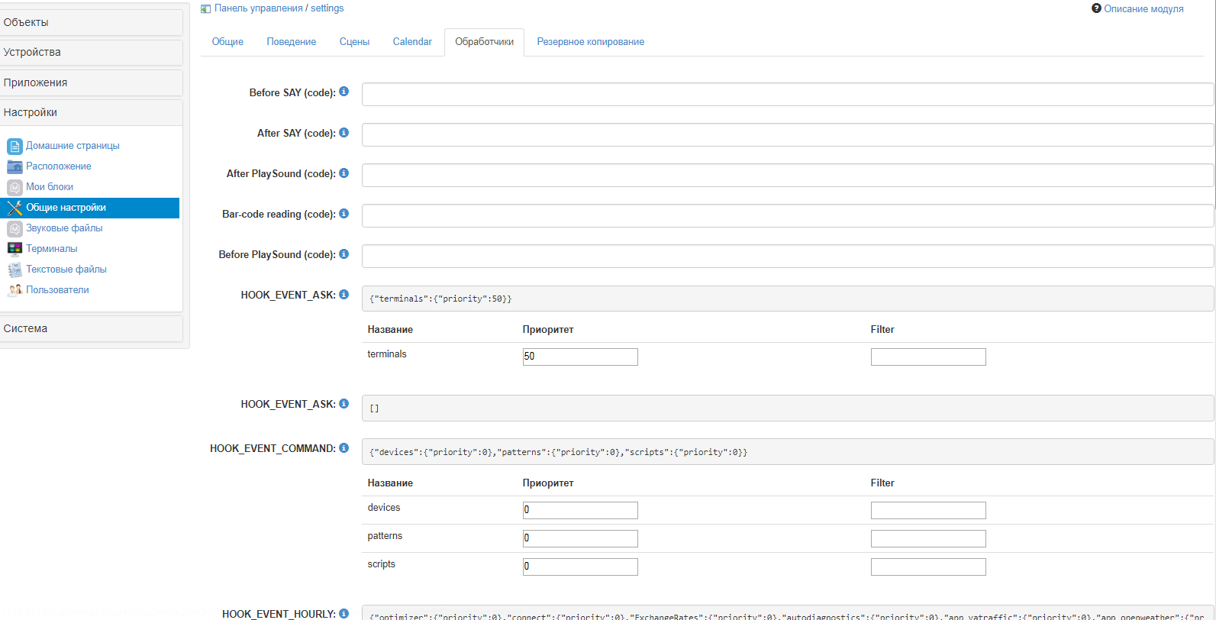The width and height of the screenshot is (1216, 620).
Task: Click the After SAY (code) input field
Action: tap(787, 135)
